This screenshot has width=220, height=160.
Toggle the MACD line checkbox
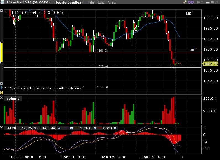71,128
